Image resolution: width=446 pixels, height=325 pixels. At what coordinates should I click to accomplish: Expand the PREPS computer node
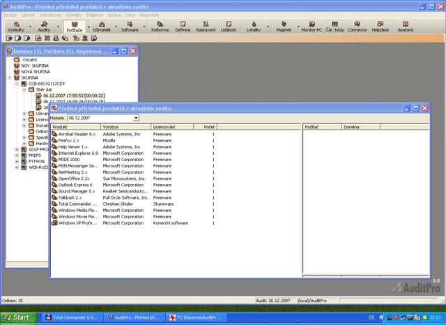pyautogui.click(x=17, y=156)
